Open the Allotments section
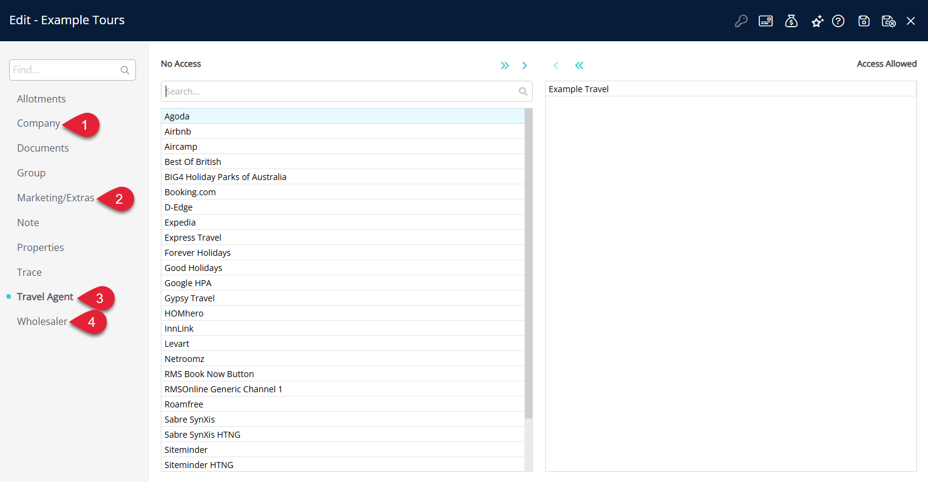The height and width of the screenshot is (482, 928). (x=41, y=99)
